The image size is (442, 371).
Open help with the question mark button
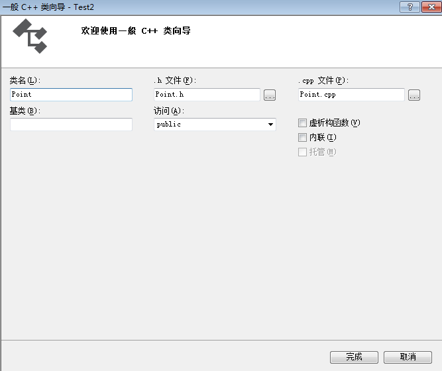tap(410, 7)
